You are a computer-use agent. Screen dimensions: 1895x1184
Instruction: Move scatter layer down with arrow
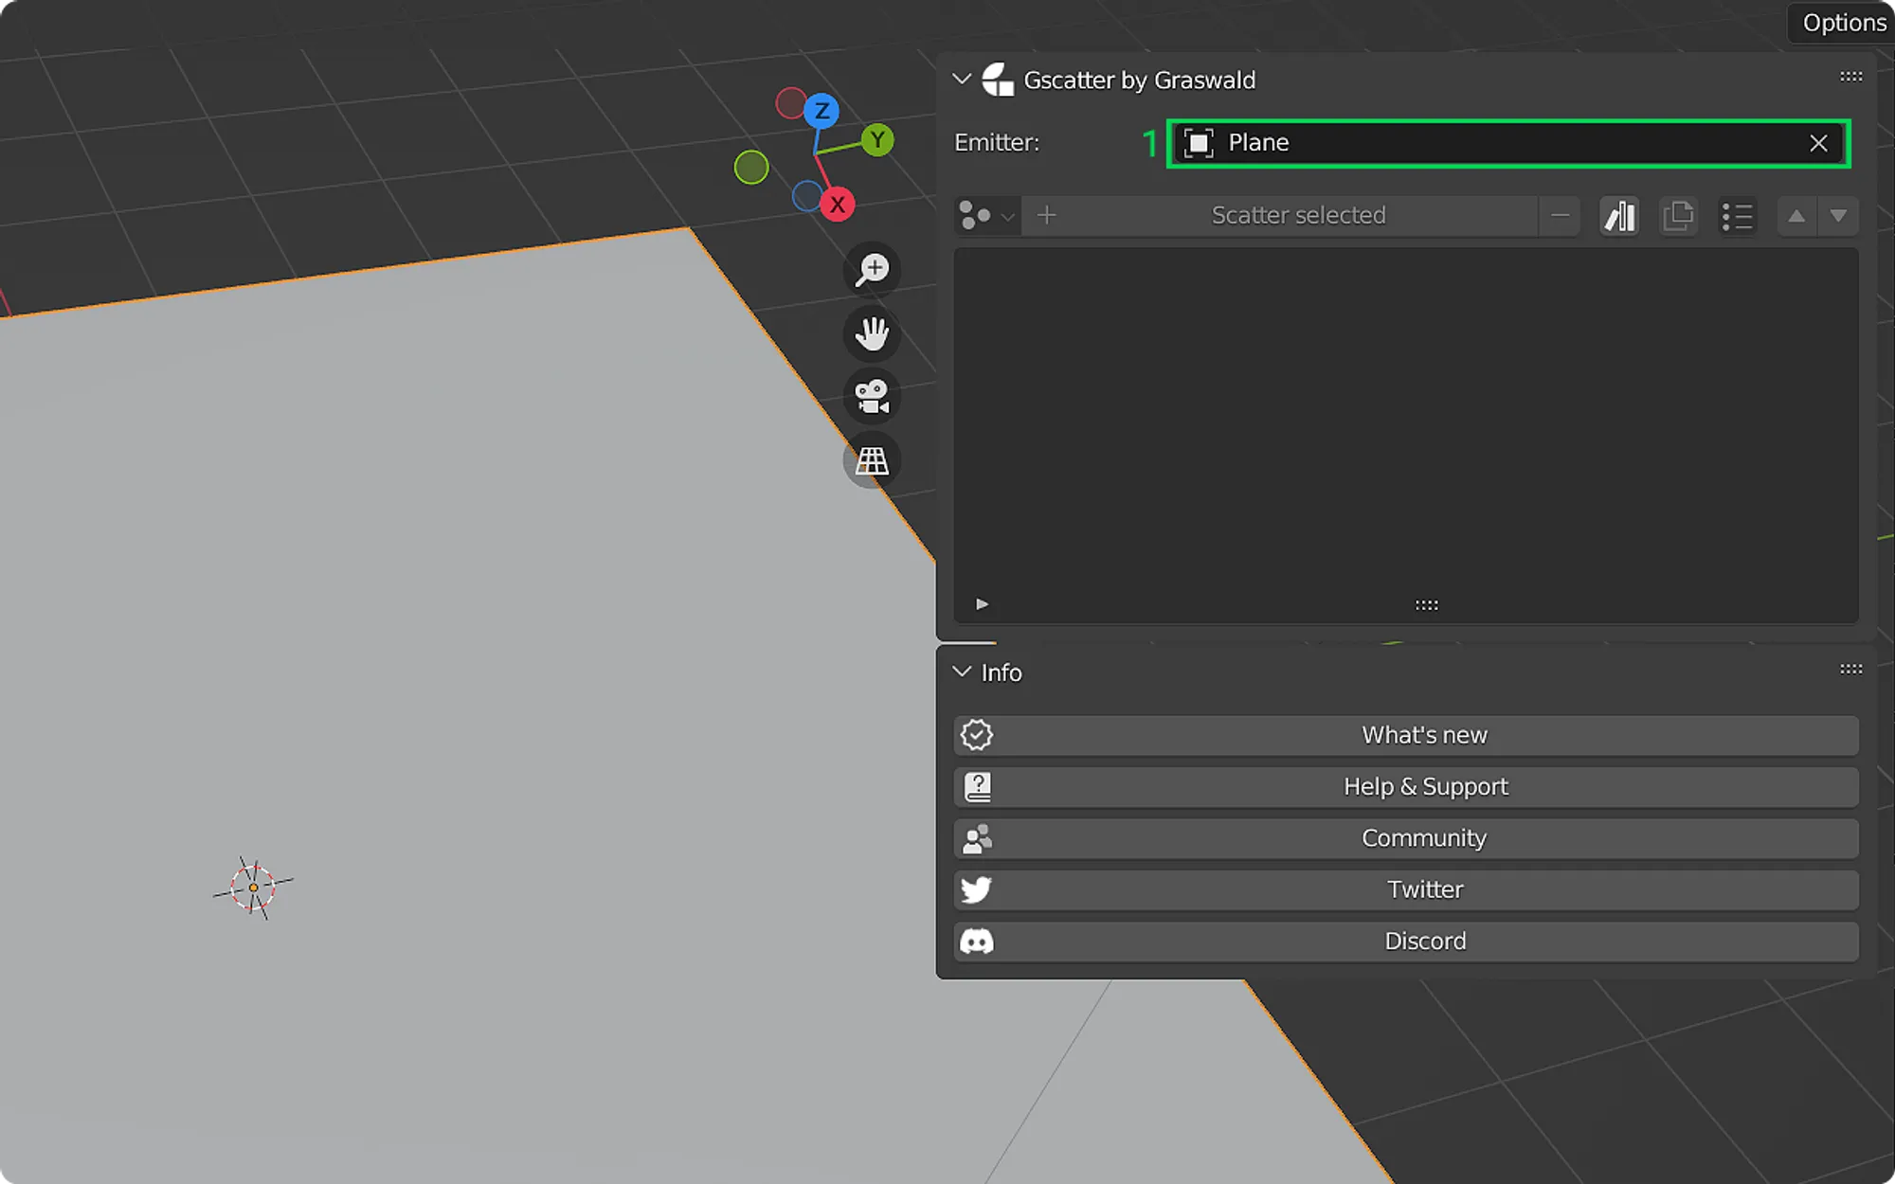(1838, 216)
